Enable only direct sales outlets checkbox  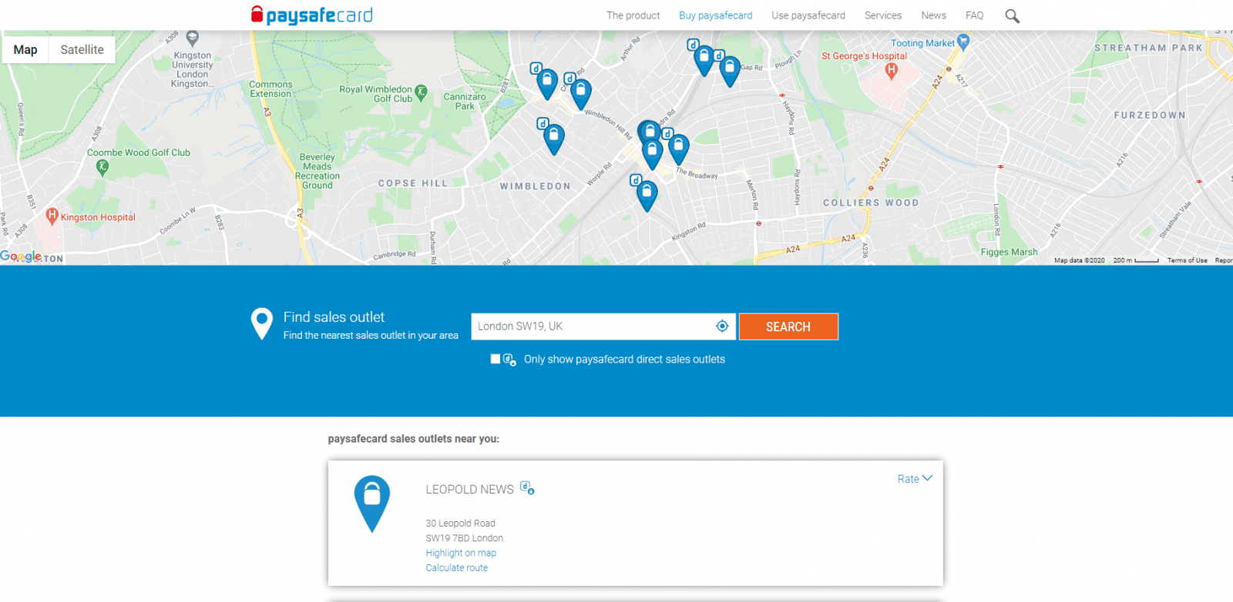pyautogui.click(x=496, y=360)
